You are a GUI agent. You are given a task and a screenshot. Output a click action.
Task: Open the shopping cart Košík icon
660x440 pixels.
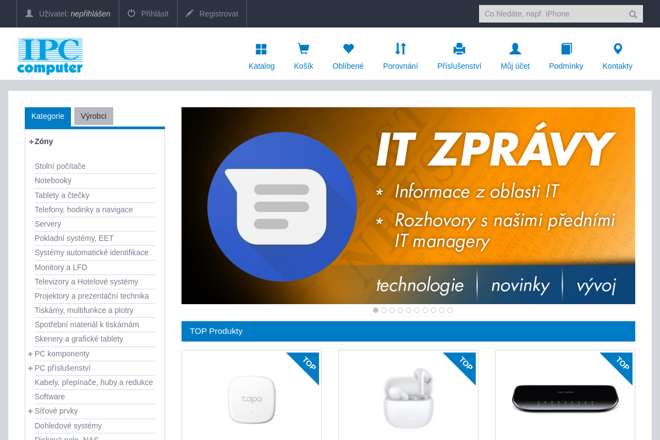[304, 49]
